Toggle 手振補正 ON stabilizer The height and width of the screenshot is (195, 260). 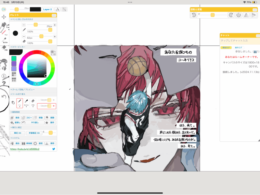(x=34, y=133)
